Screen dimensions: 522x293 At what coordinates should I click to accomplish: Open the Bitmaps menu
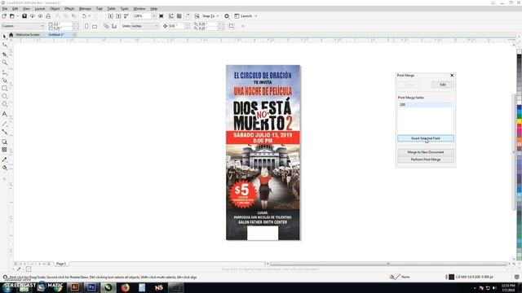[x=85, y=9]
